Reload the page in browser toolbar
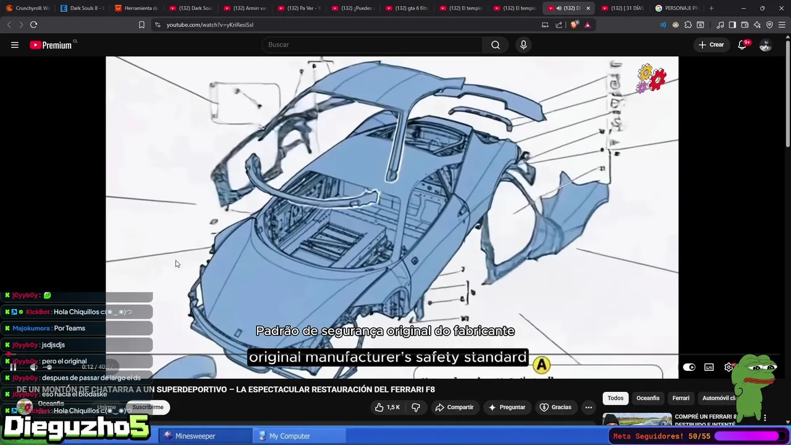Image resolution: width=791 pixels, height=445 pixels. (x=33, y=25)
